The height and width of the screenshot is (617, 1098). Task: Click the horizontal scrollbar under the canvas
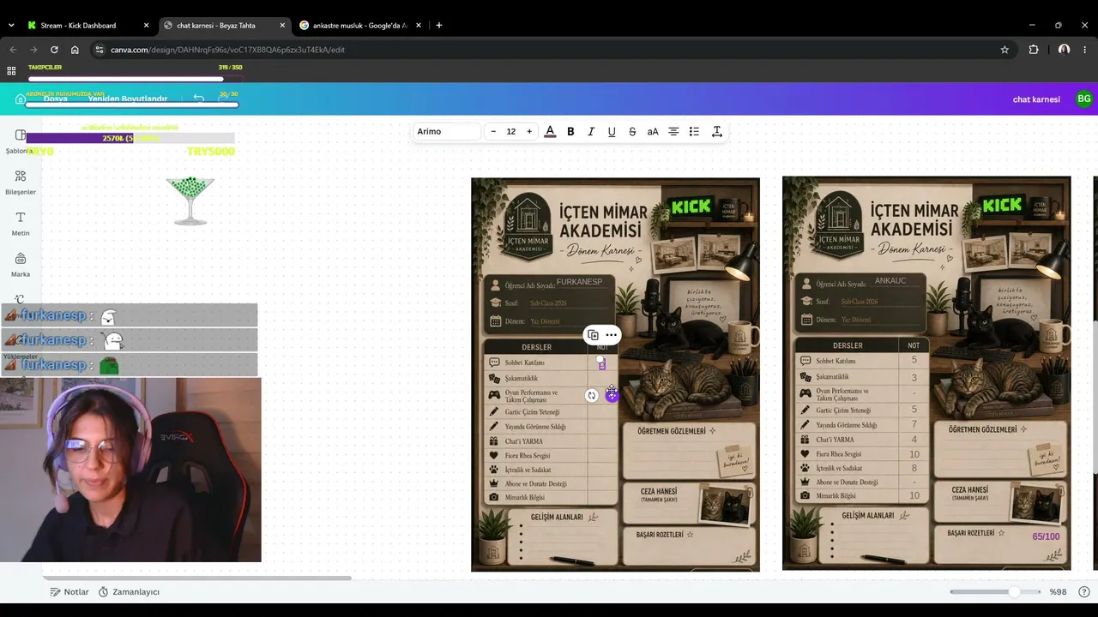coord(197,578)
